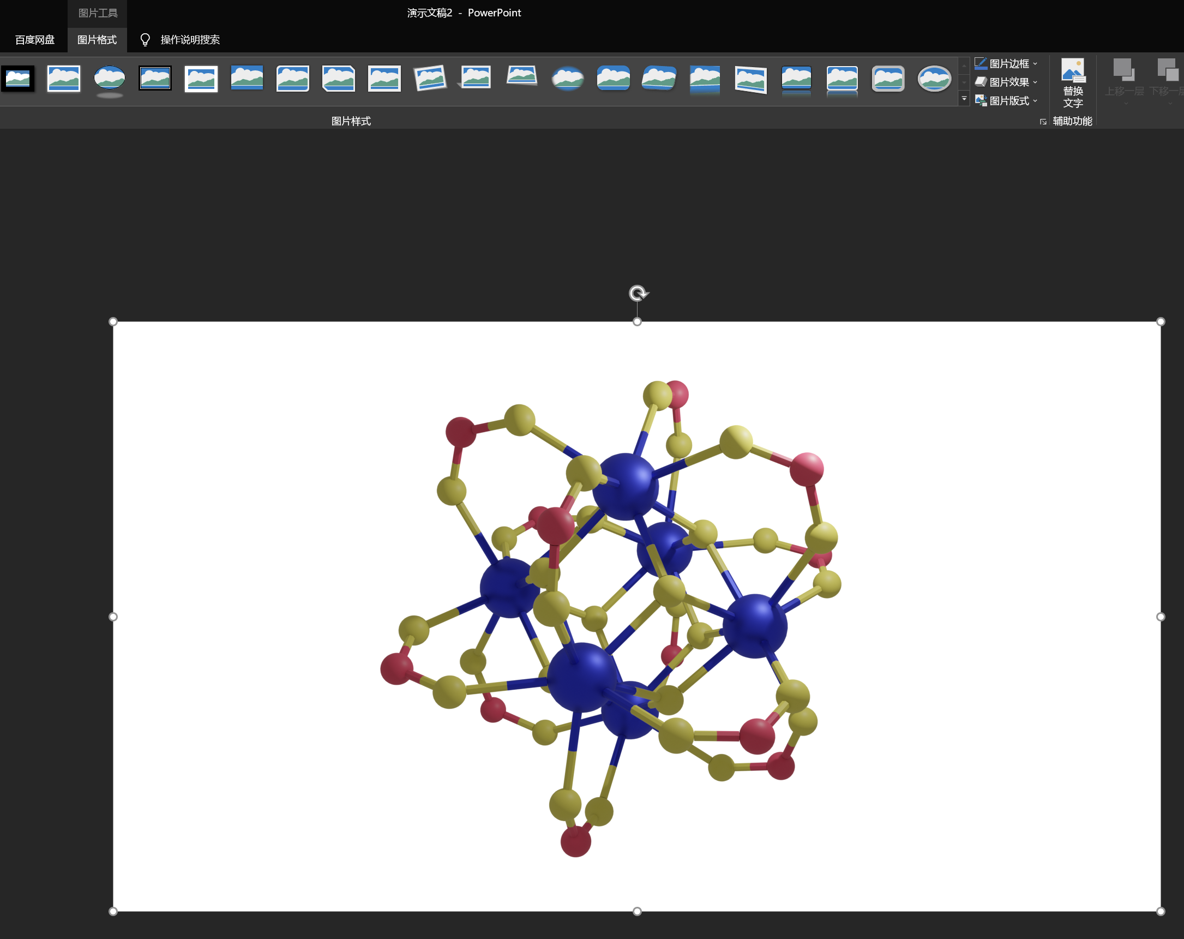
Task: Apply the metal oval picture style
Action: pyautogui.click(x=934, y=79)
